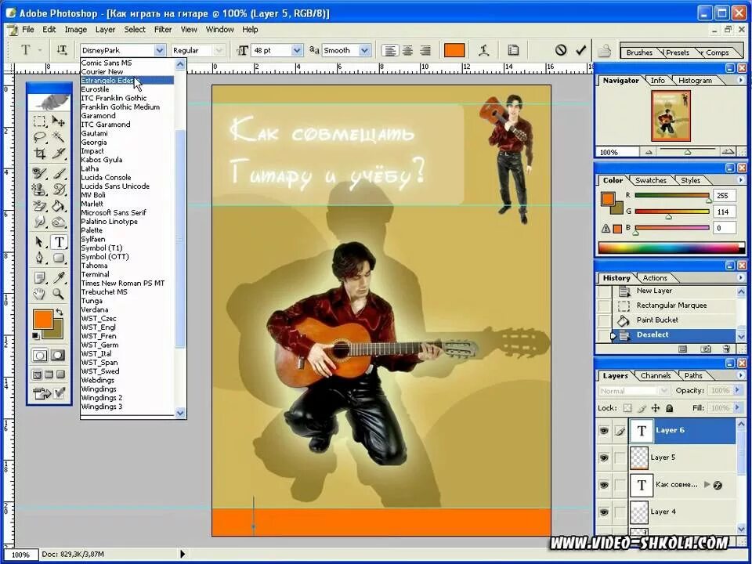Select the Hand tool
752x564 pixels.
point(39,294)
